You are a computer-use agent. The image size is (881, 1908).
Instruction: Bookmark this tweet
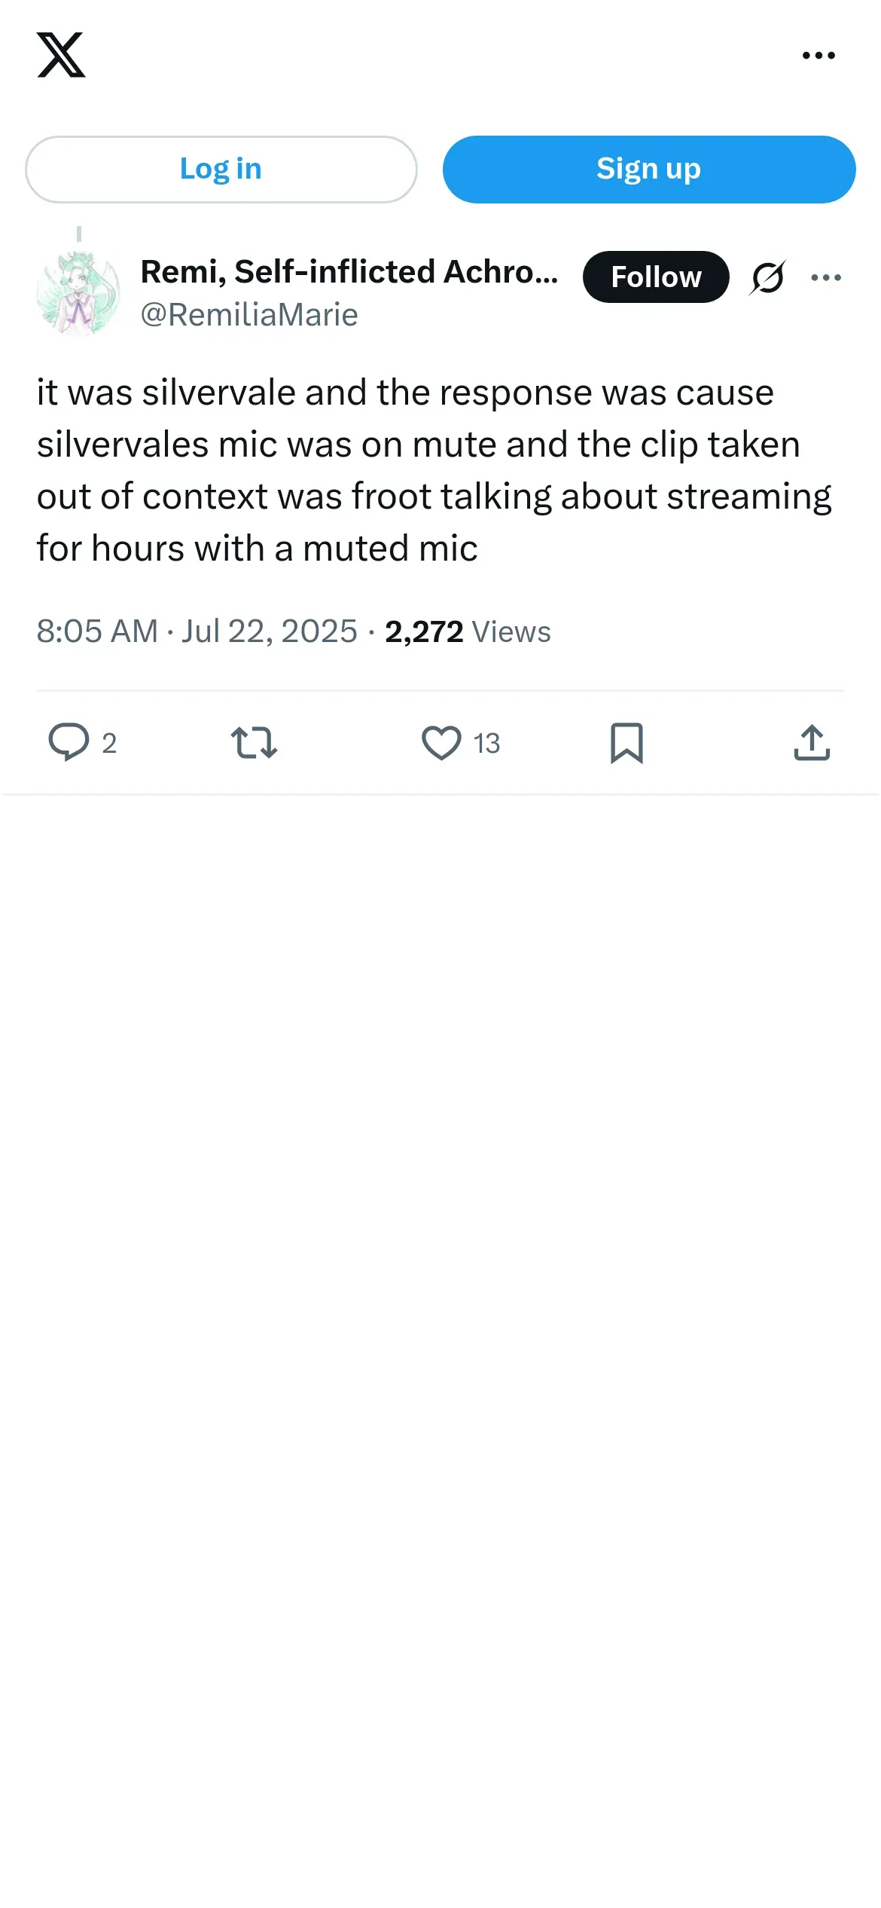point(626,742)
